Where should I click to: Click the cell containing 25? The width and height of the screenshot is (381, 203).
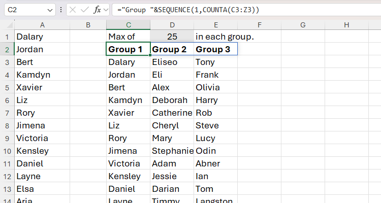pos(172,37)
